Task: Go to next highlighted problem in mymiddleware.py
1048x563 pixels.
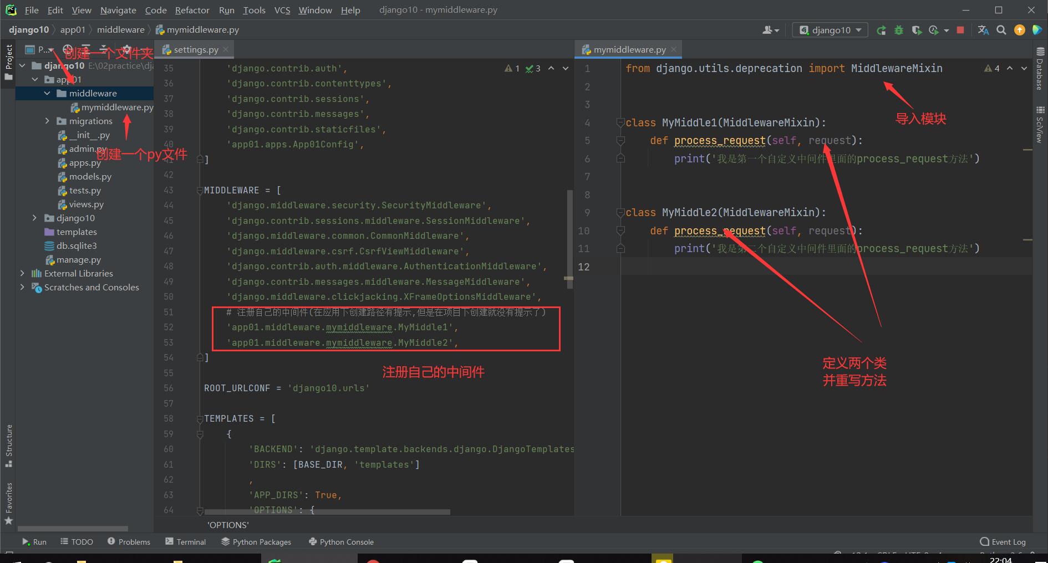Action: [1024, 68]
